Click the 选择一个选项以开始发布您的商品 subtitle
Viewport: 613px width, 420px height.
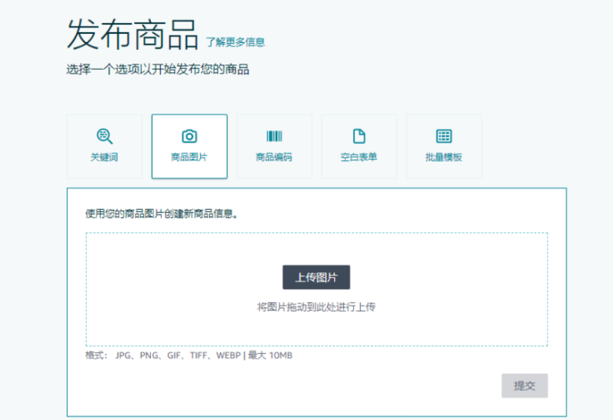pos(157,70)
